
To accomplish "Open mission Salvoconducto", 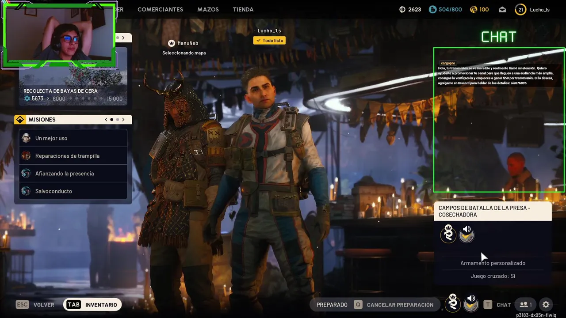I will (x=73, y=191).
